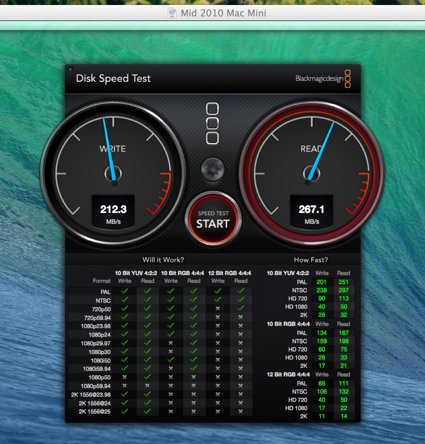Click the VNC document icon in title bar
Screen dimensions: 425x444
tap(172, 13)
